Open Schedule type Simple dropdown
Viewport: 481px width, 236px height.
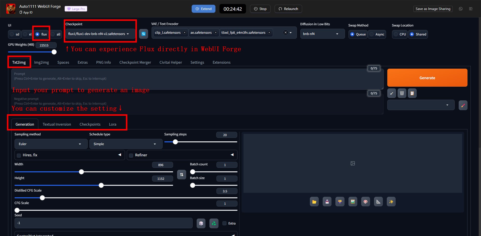[x=126, y=144]
